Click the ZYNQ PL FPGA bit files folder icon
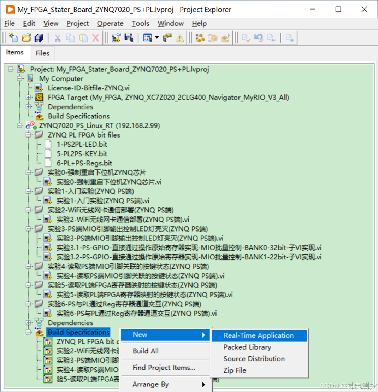Image resolution: width=378 pixels, height=392 pixels. (39, 135)
